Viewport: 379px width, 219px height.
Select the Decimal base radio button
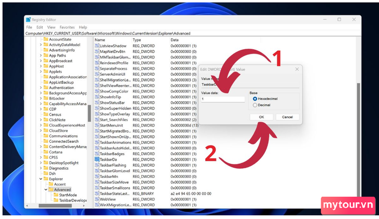pos(255,105)
